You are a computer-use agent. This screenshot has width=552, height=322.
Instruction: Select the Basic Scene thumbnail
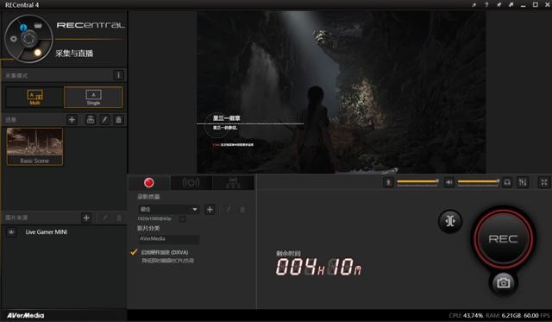pos(34,147)
